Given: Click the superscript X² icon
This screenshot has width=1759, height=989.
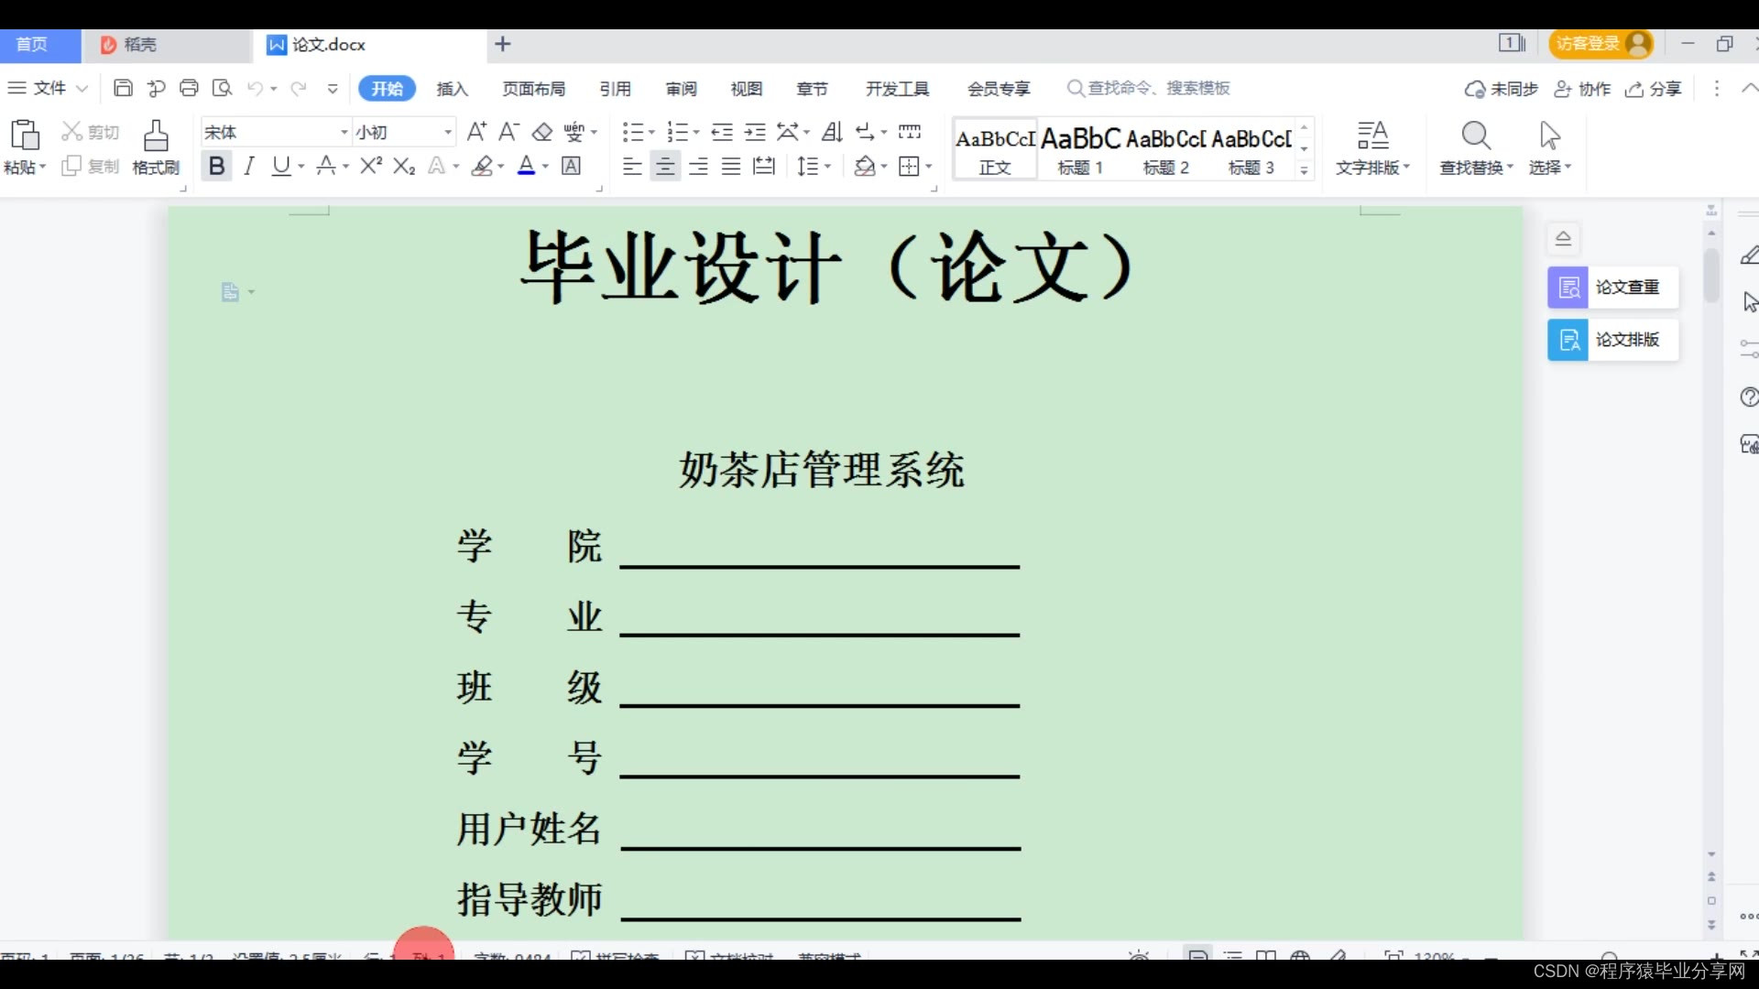Looking at the screenshot, I should coord(370,166).
